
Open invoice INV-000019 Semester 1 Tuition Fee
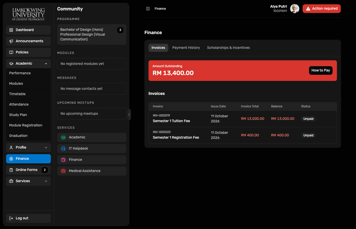pos(243,119)
